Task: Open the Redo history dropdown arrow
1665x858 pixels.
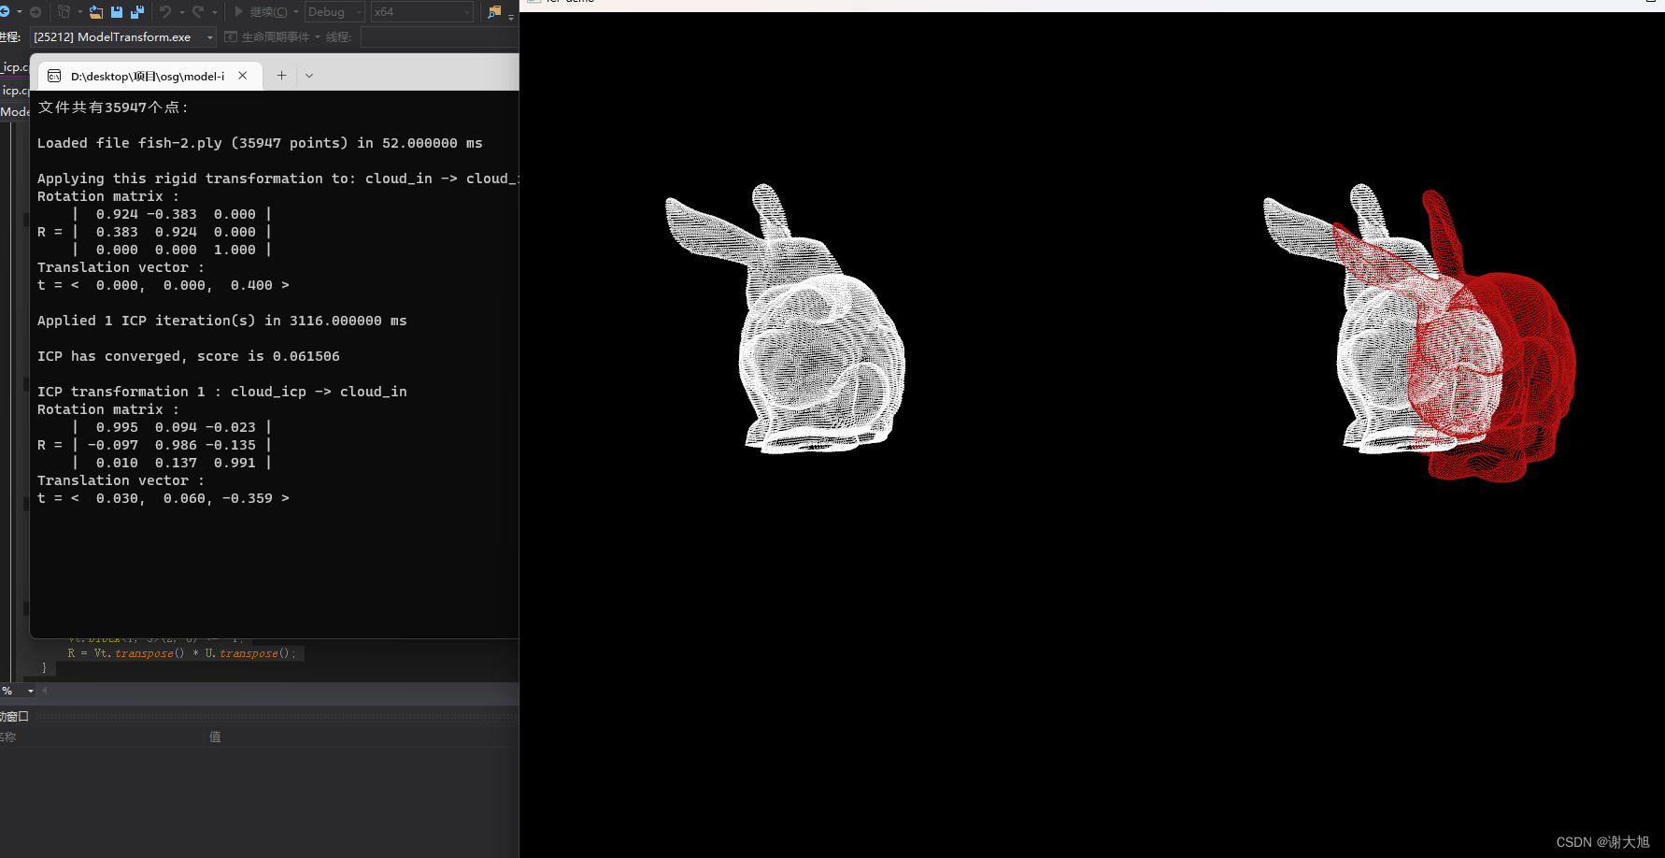Action: 214,12
